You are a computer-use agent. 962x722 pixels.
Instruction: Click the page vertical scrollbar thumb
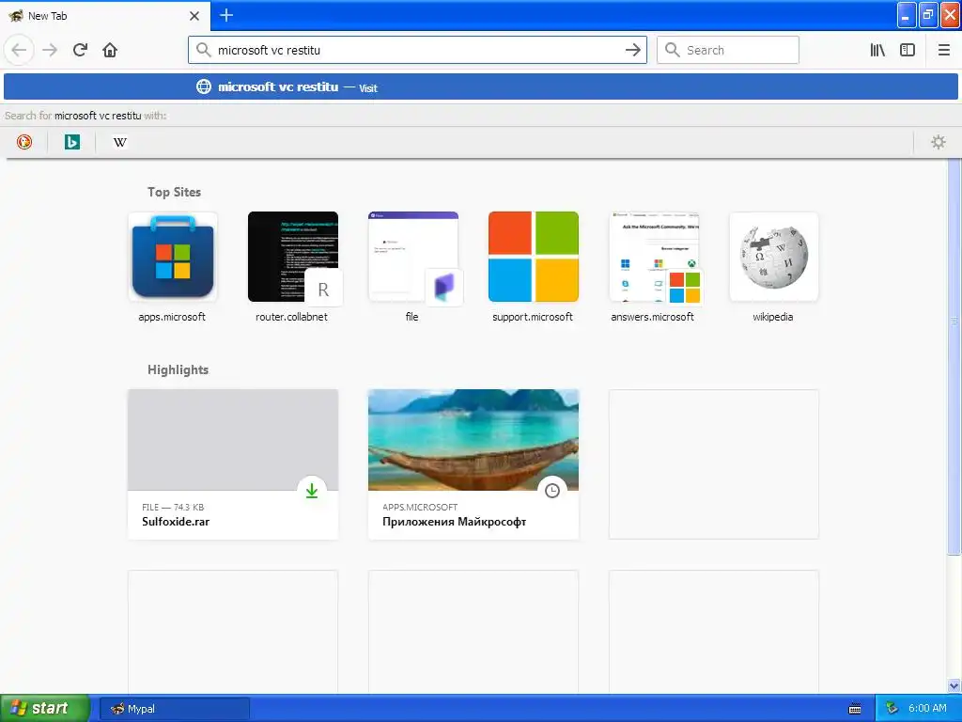[954, 356]
